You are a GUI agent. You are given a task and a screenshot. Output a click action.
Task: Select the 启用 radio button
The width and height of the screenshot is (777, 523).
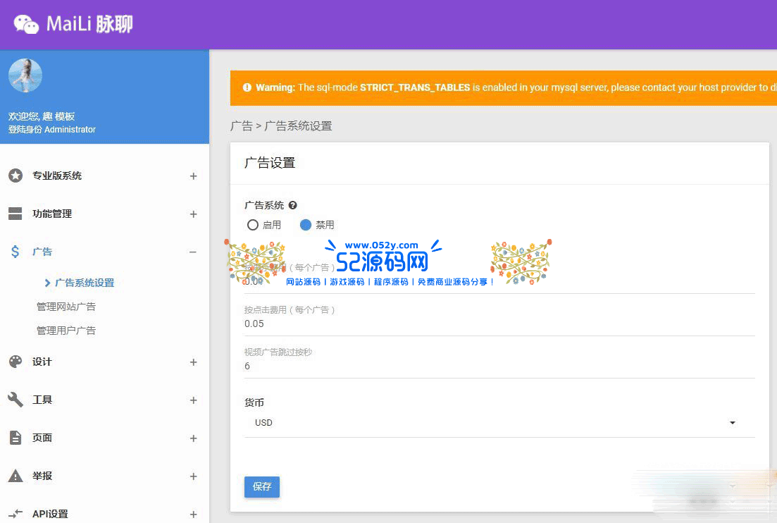click(x=253, y=225)
